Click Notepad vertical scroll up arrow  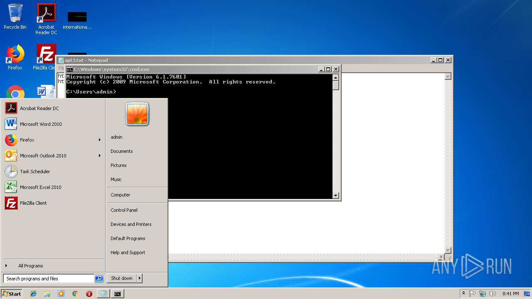click(448, 76)
